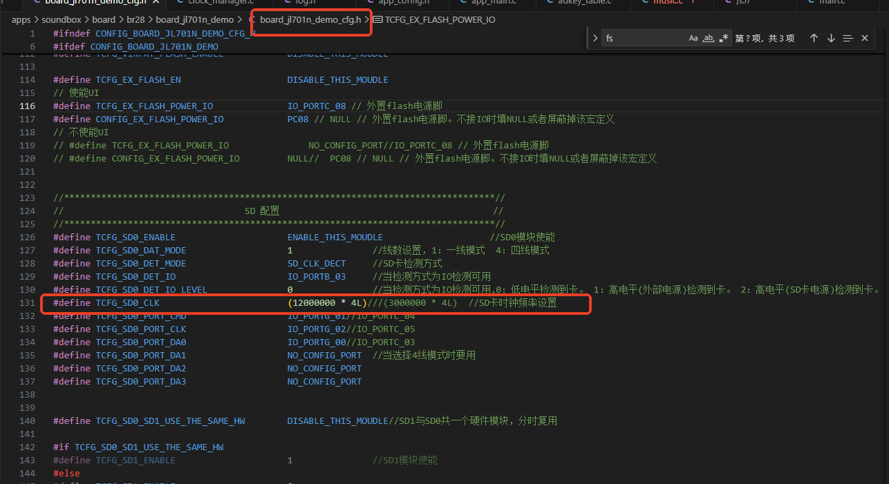Click the TCFG_SD0_ENABLE macro name
889x484 pixels.
pyautogui.click(x=135, y=238)
